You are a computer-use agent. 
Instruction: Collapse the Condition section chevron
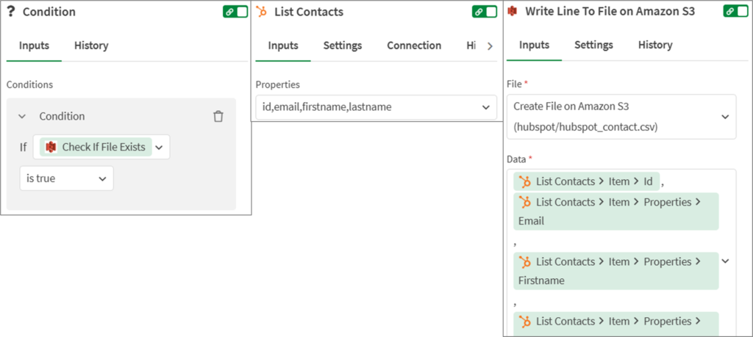tap(22, 117)
